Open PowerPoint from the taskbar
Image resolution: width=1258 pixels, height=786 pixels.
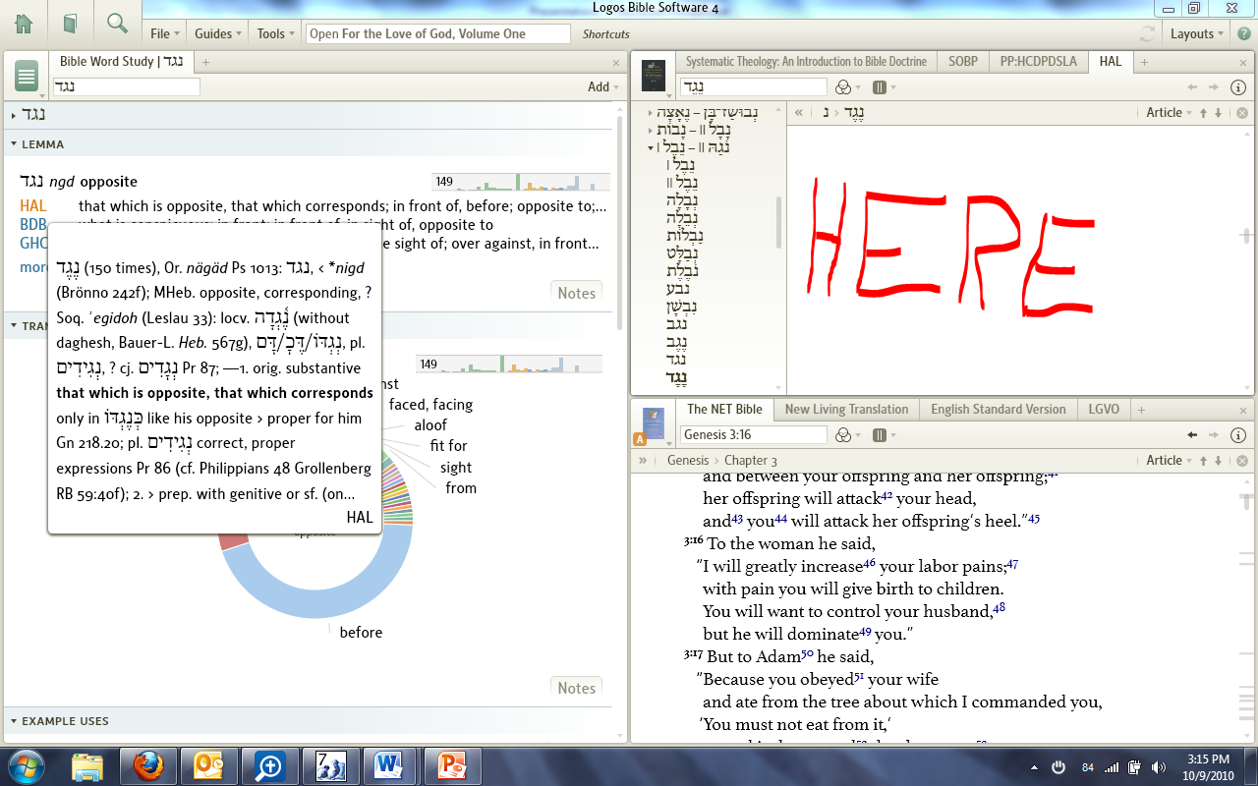(451, 765)
